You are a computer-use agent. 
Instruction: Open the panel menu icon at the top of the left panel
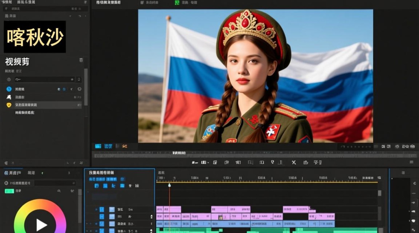(x=85, y=2)
